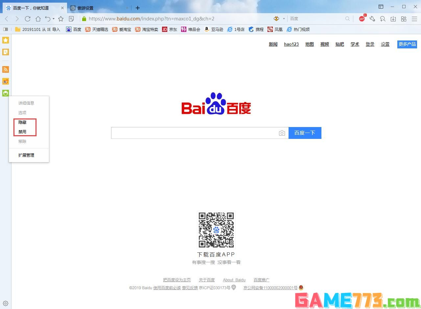
Task: Open the reader mode note icon
Action: 71,19
